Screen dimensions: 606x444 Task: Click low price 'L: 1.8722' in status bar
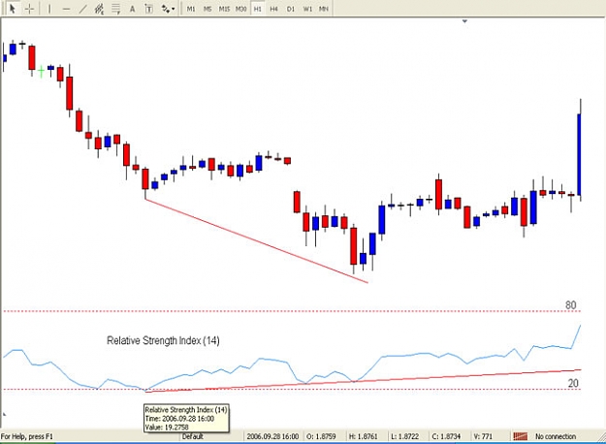tap(404, 436)
